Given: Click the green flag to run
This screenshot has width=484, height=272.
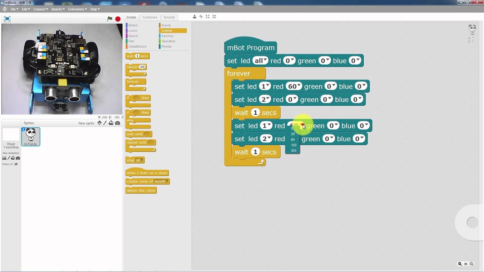Looking at the screenshot, I should 110,18.
